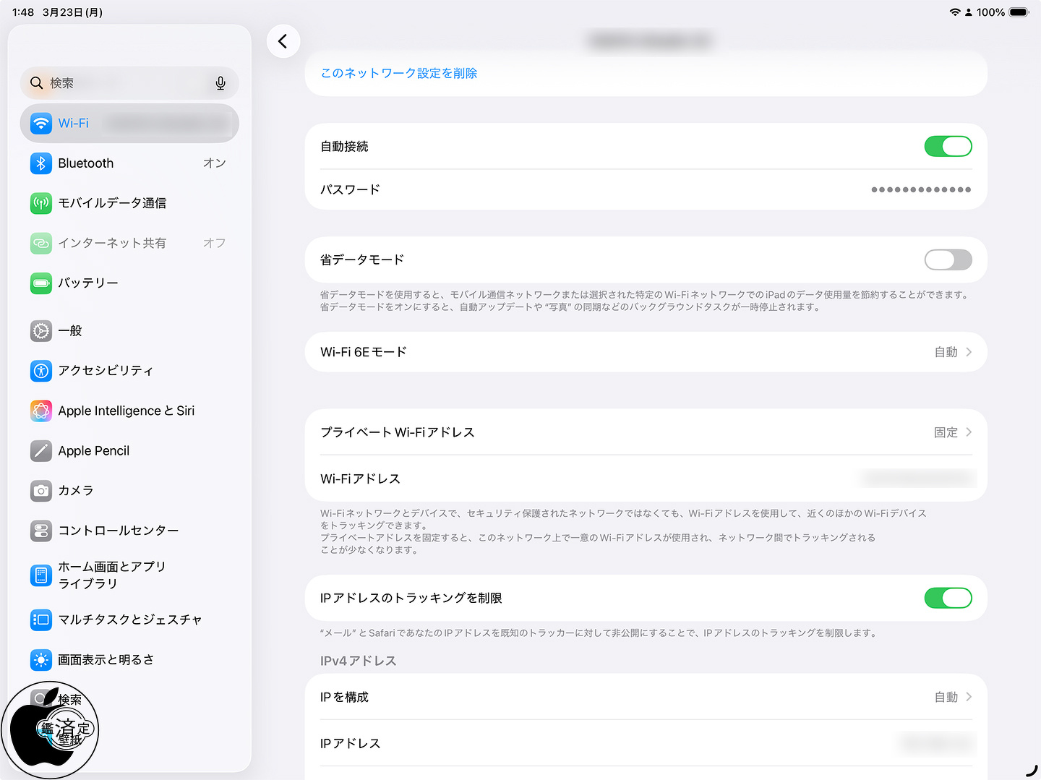
Task: Open Private Wi-Fi Address (固定) options
Action: click(645, 432)
